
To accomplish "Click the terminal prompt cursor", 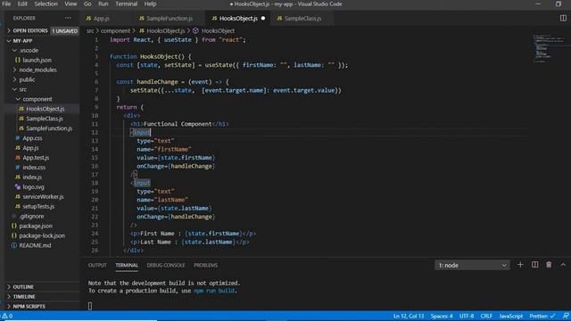I will [x=90, y=306].
